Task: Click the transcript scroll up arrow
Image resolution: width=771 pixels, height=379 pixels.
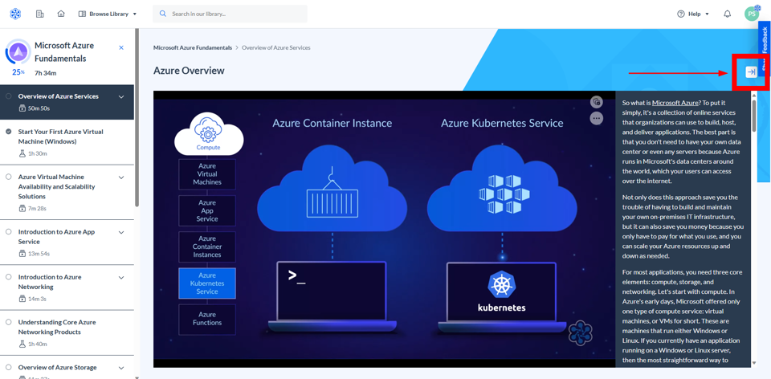Action: point(754,95)
